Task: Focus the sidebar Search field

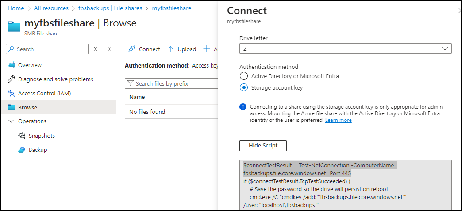Action: (x=47, y=49)
